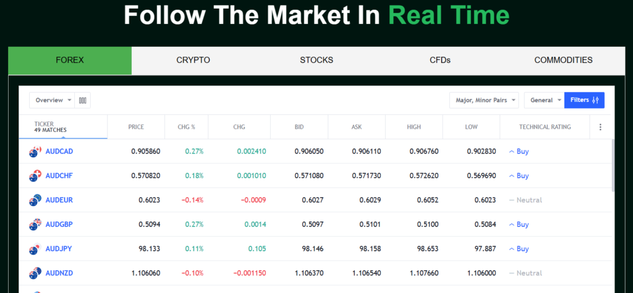Sort by the PRICE column header

[x=136, y=127]
